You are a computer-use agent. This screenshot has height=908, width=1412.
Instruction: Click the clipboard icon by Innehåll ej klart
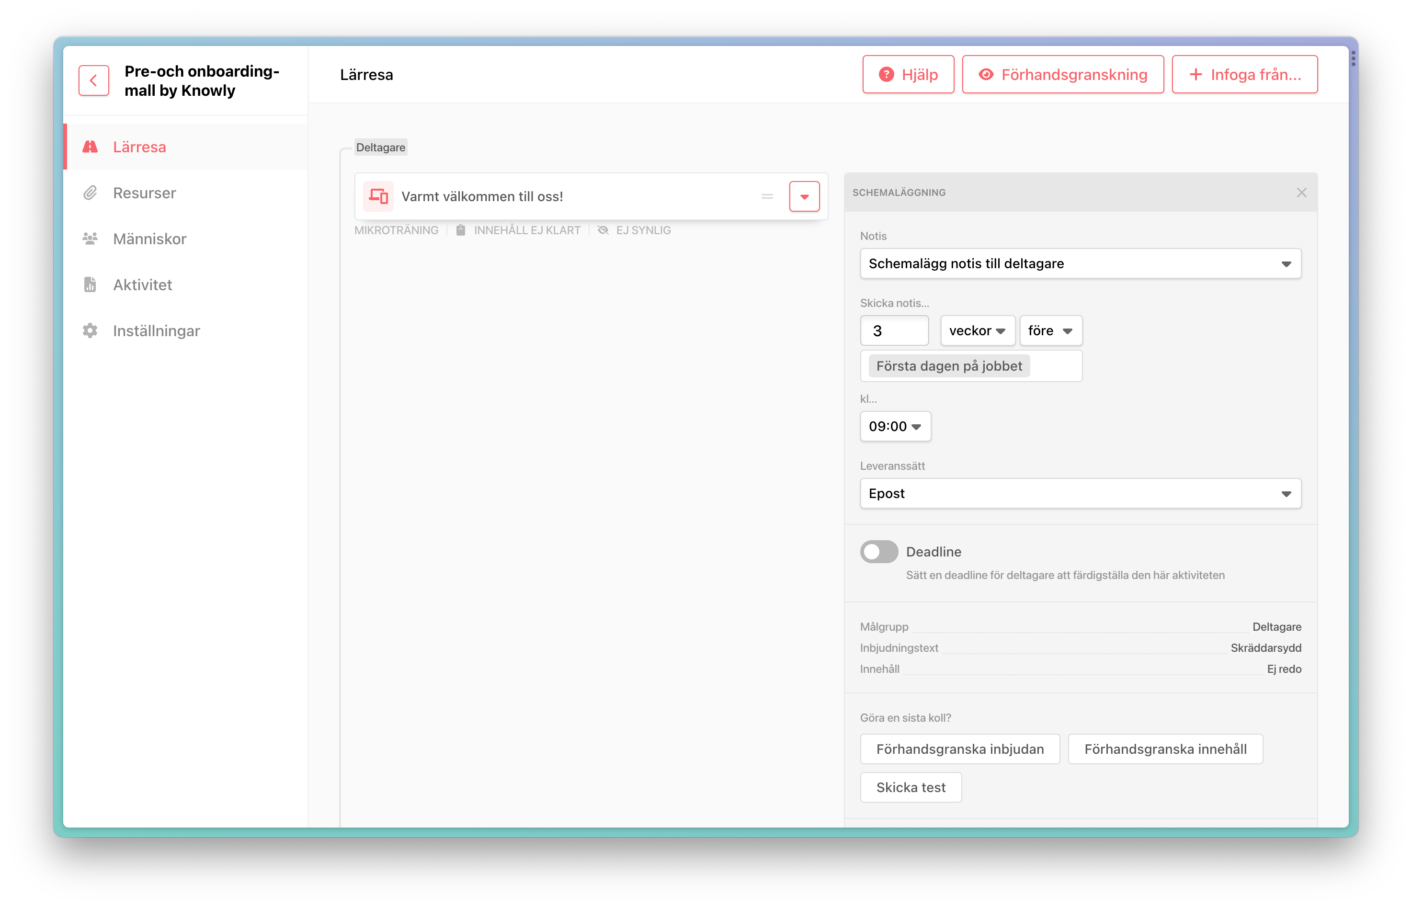point(460,230)
